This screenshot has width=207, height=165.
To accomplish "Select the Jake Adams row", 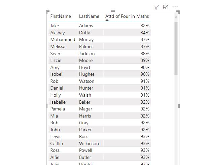I will pos(100,26).
